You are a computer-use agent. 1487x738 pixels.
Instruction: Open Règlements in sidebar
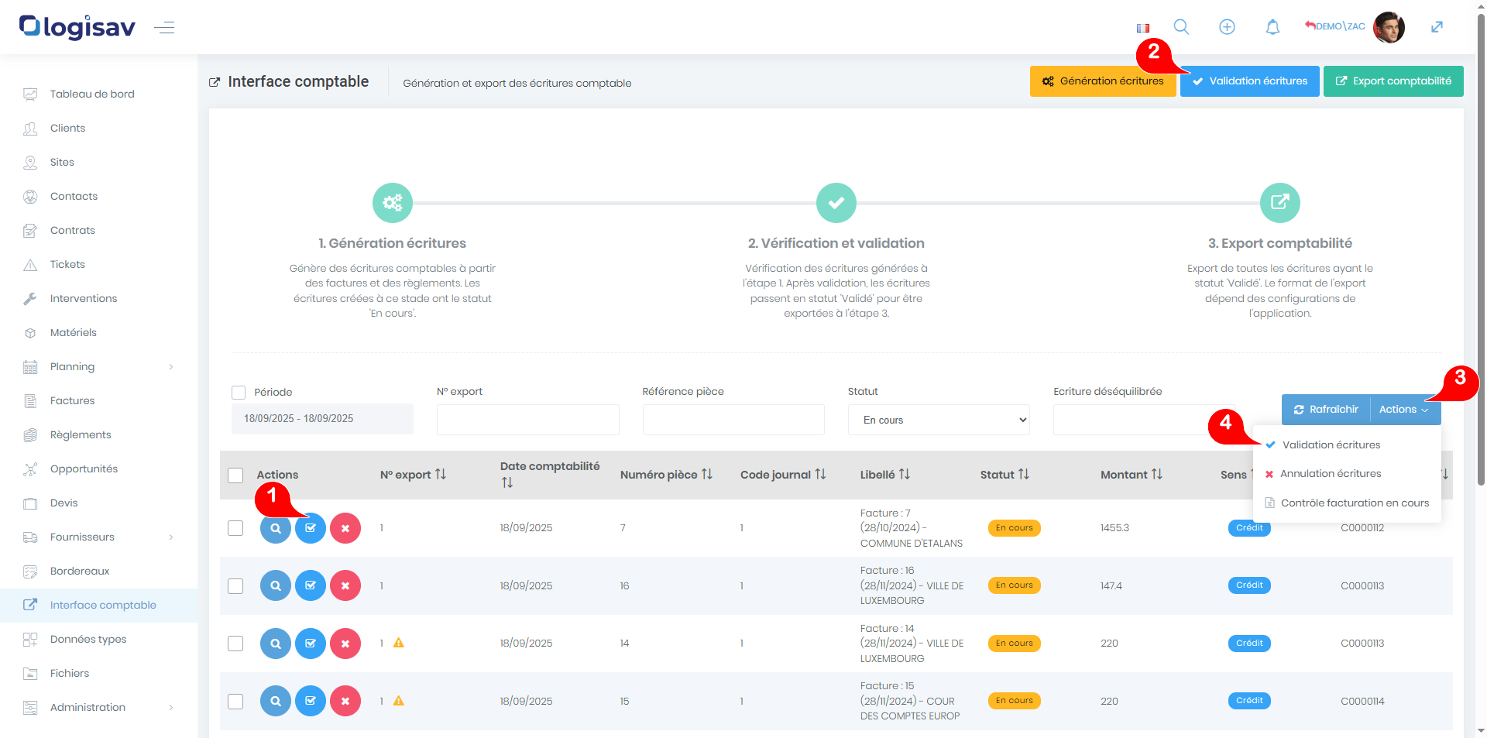[81, 434]
